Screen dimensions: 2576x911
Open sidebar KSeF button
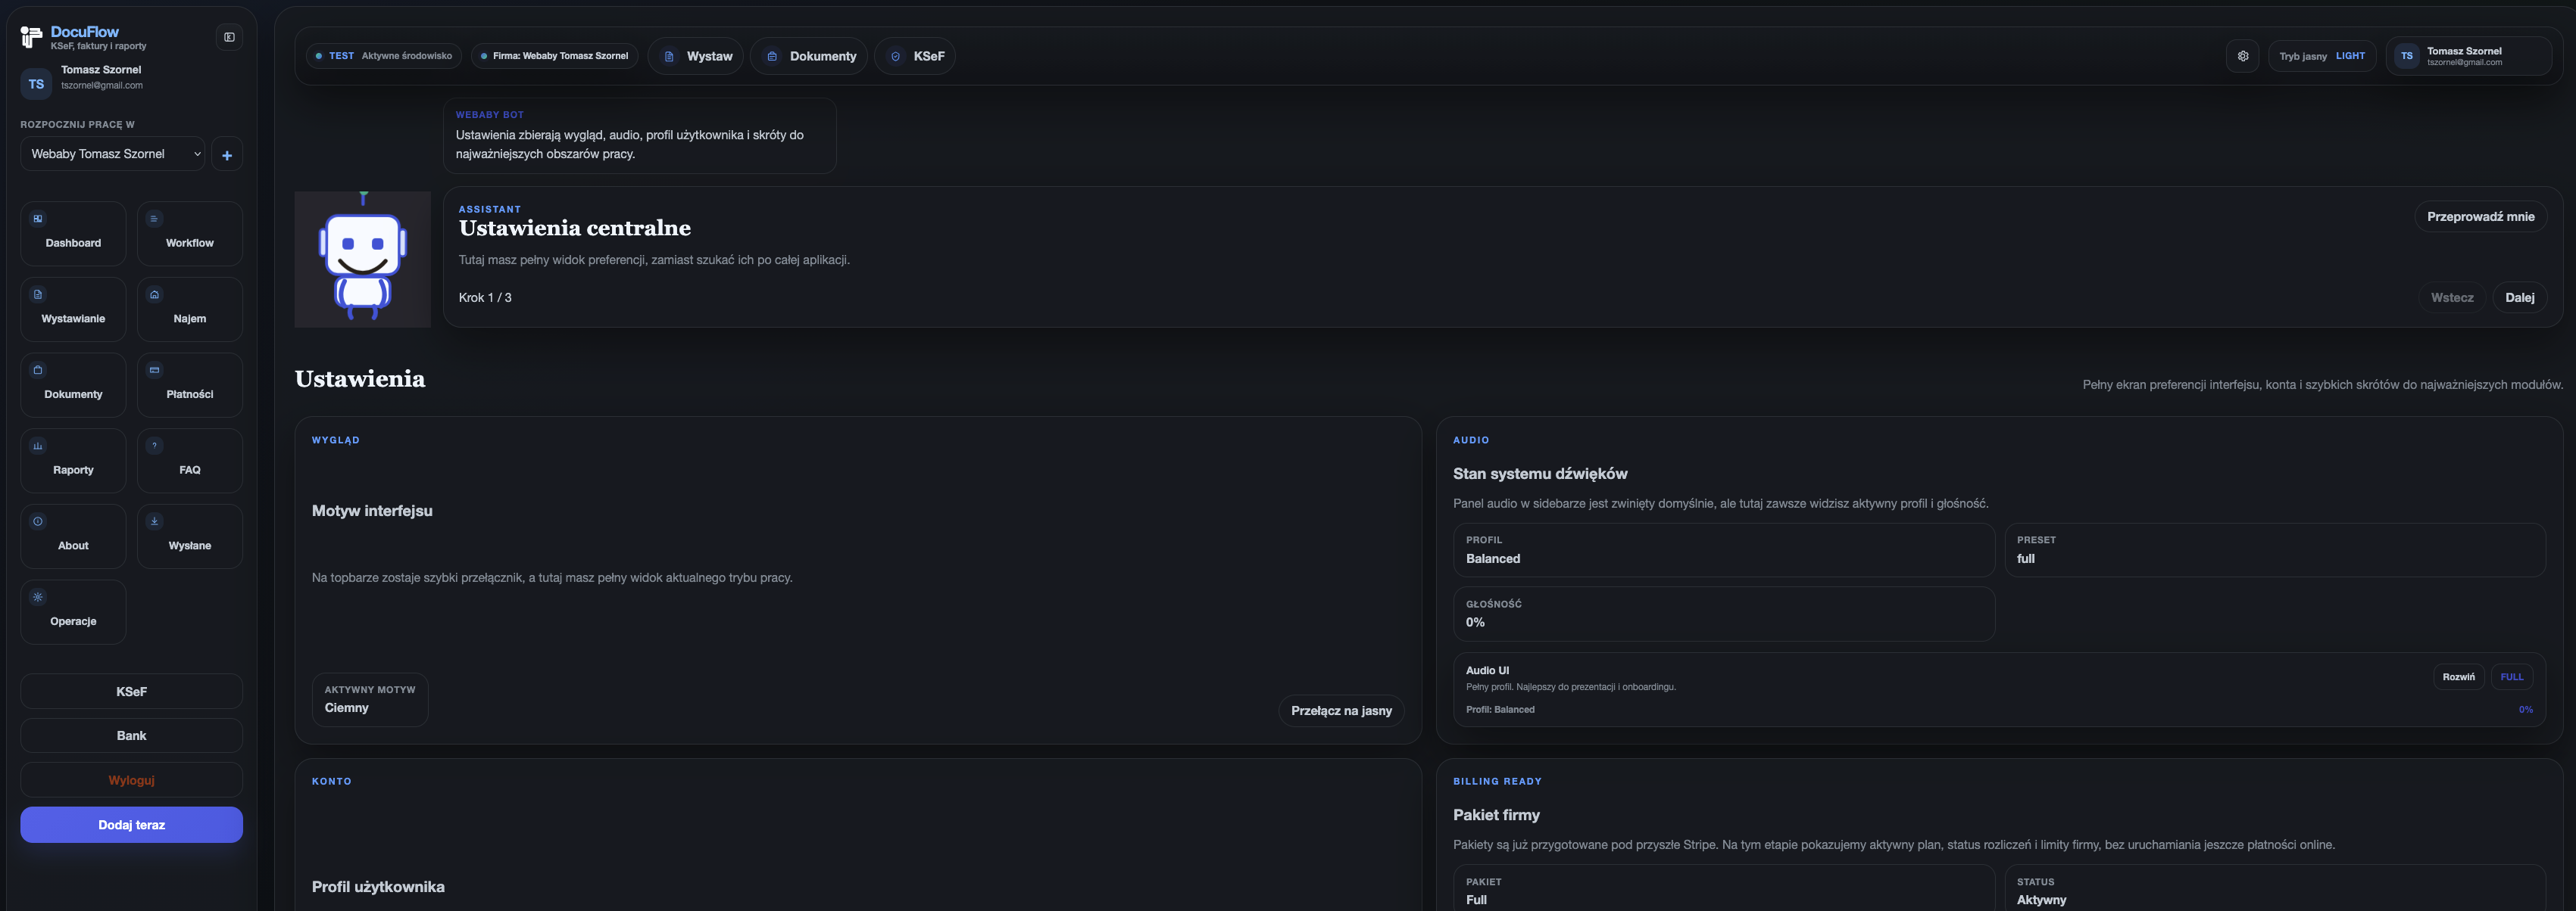131,692
